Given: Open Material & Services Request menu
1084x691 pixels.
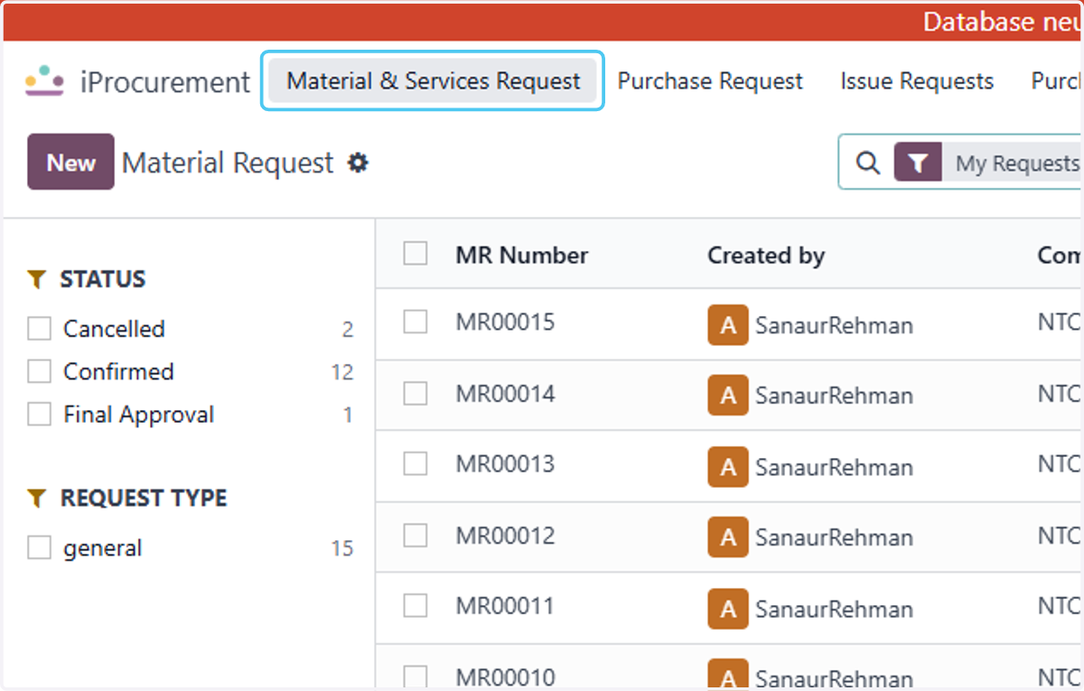Looking at the screenshot, I should tap(433, 81).
